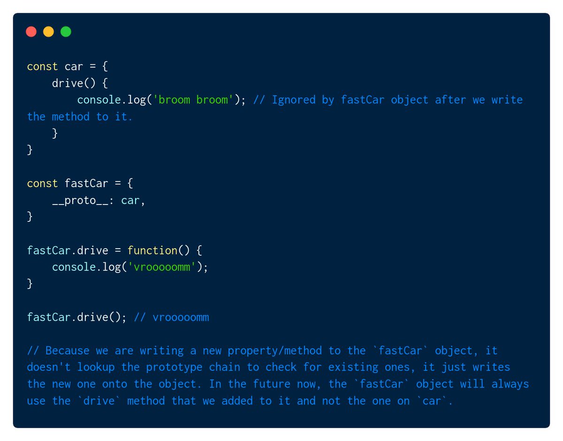Click the 'function' keyword
Viewport: 563px width, 441px height.
(x=152, y=251)
